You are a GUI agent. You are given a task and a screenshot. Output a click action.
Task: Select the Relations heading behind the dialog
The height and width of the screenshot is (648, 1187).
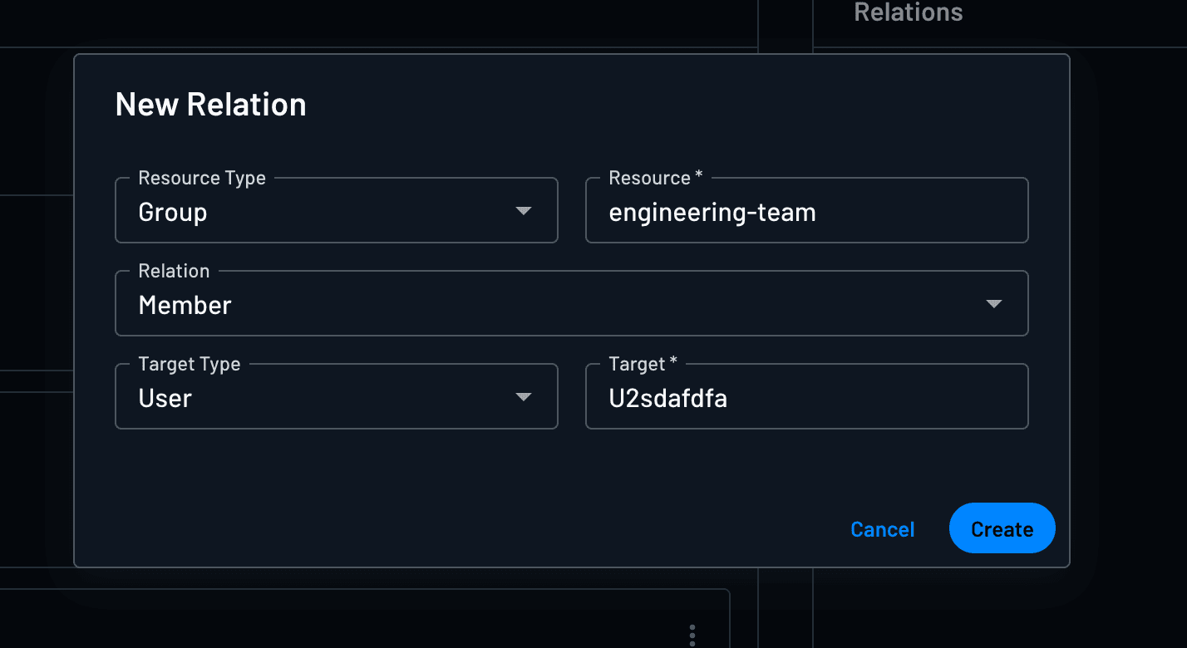908,12
